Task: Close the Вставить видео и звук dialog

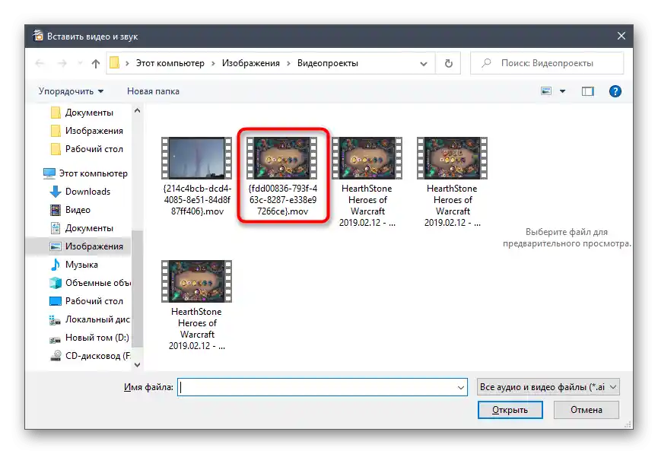Action: [621, 36]
